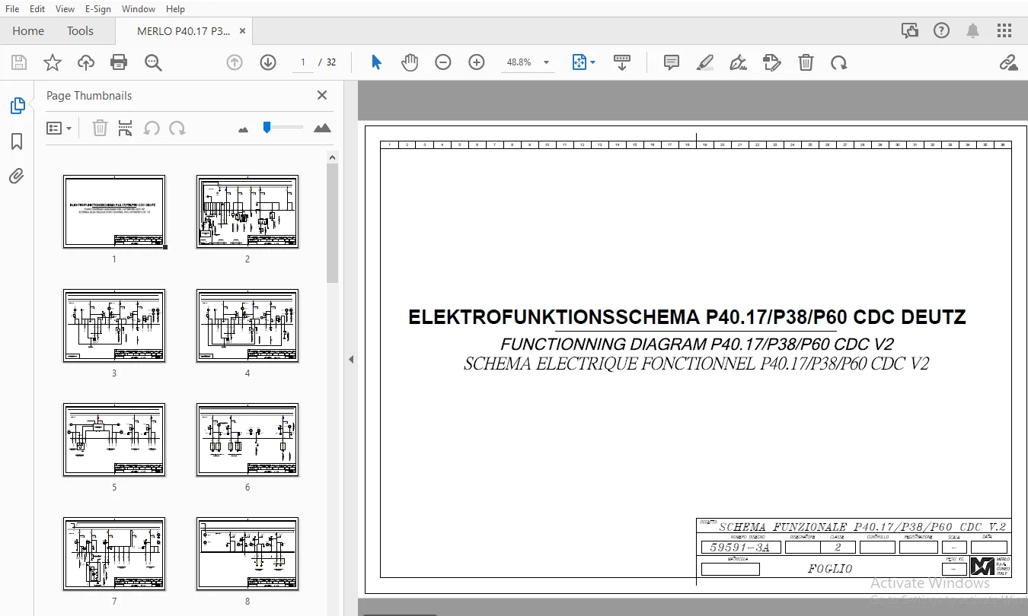This screenshot has height=616, width=1028.
Task: Add a sticky note comment
Action: point(672,62)
